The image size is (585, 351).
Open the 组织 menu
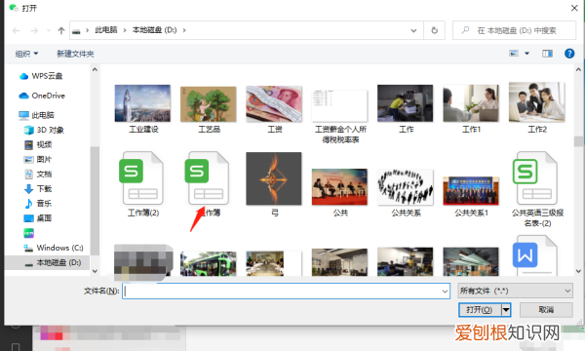[26, 54]
